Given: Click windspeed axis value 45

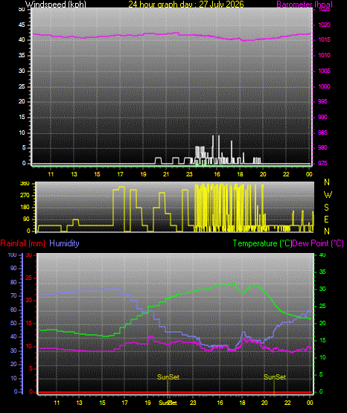Looking at the screenshot, I should (22, 25).
